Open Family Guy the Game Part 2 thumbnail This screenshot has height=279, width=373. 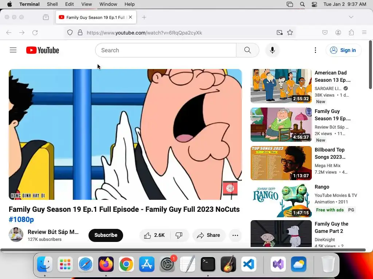(281, 234)
